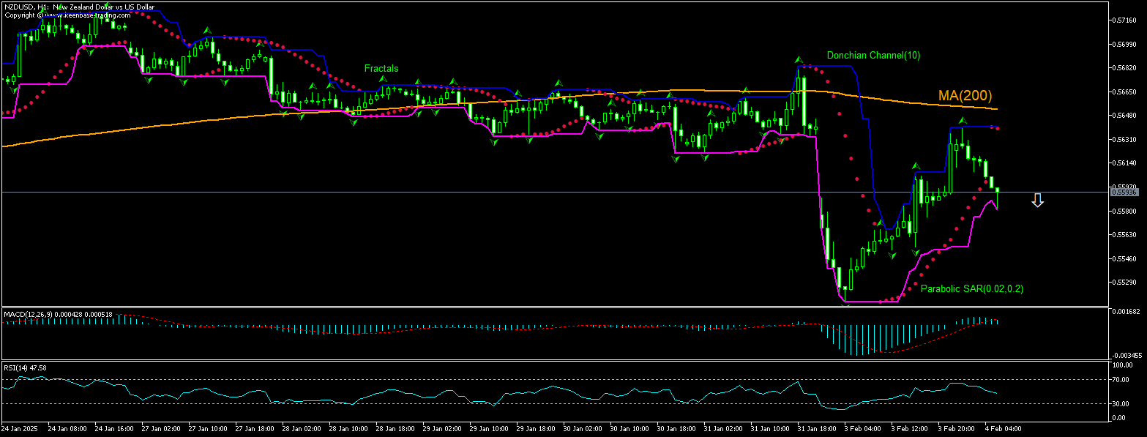Click the fractal arrow above the 31 Jan peak
Viewport: 1147px width, 437px height.
pyautogui.click(x=800, y=59)
